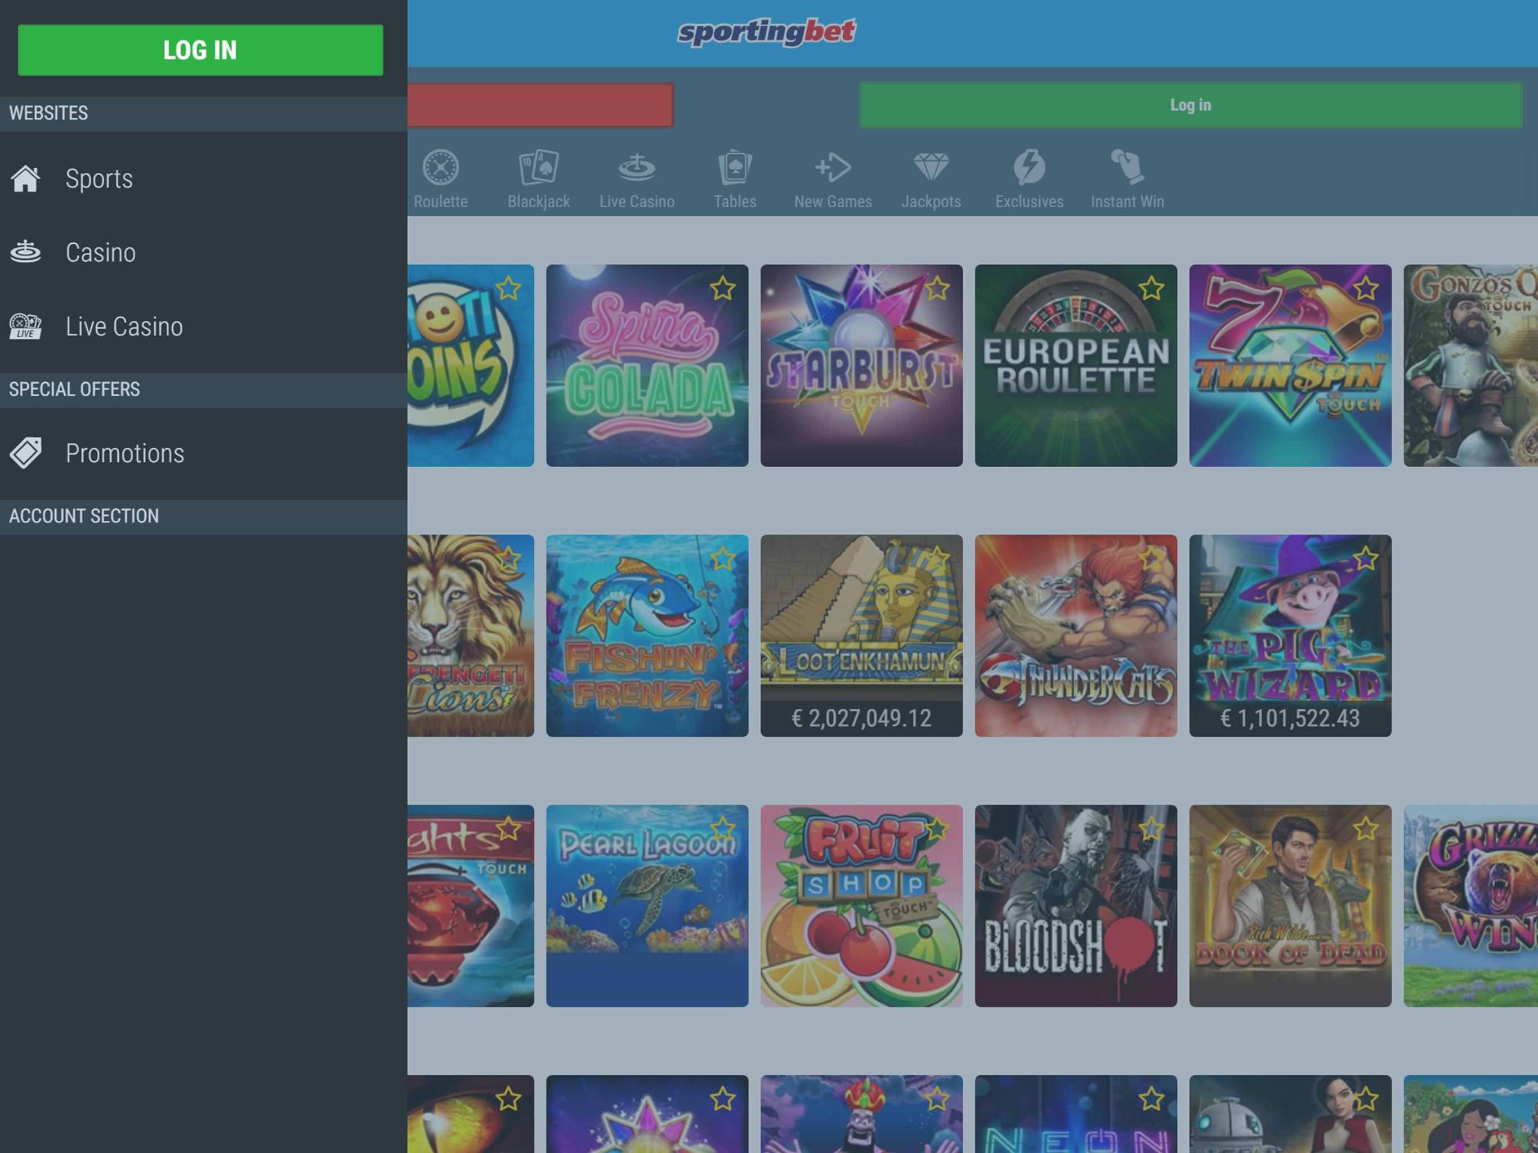
Task: Select Casino in side menu
Action: (x=100, y=252)
